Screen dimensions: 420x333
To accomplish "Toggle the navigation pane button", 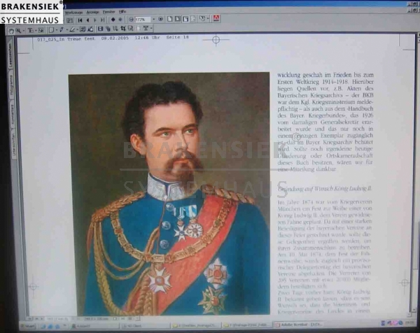I will tap(70, 20).
